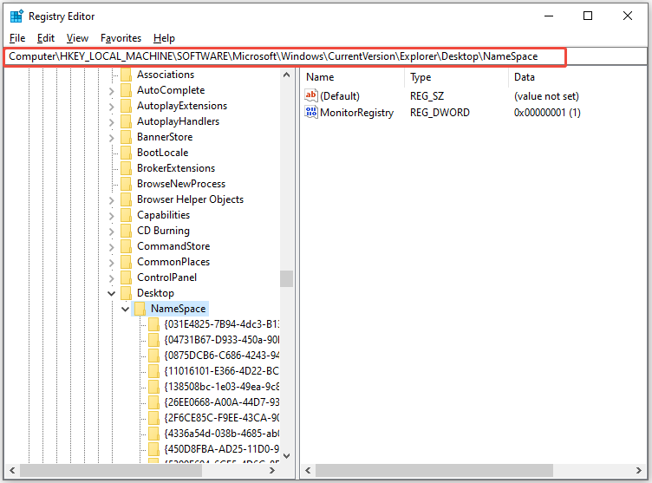Click the CD Burning folder icon
The width and height of the screenshot is (652, 483).
(x=126, y=231)
